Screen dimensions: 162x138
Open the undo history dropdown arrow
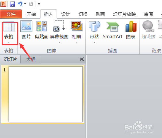[25, 4]
